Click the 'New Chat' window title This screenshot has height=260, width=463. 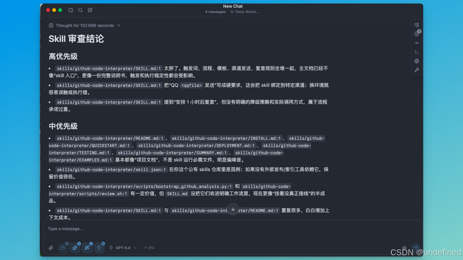click(233, 6)
